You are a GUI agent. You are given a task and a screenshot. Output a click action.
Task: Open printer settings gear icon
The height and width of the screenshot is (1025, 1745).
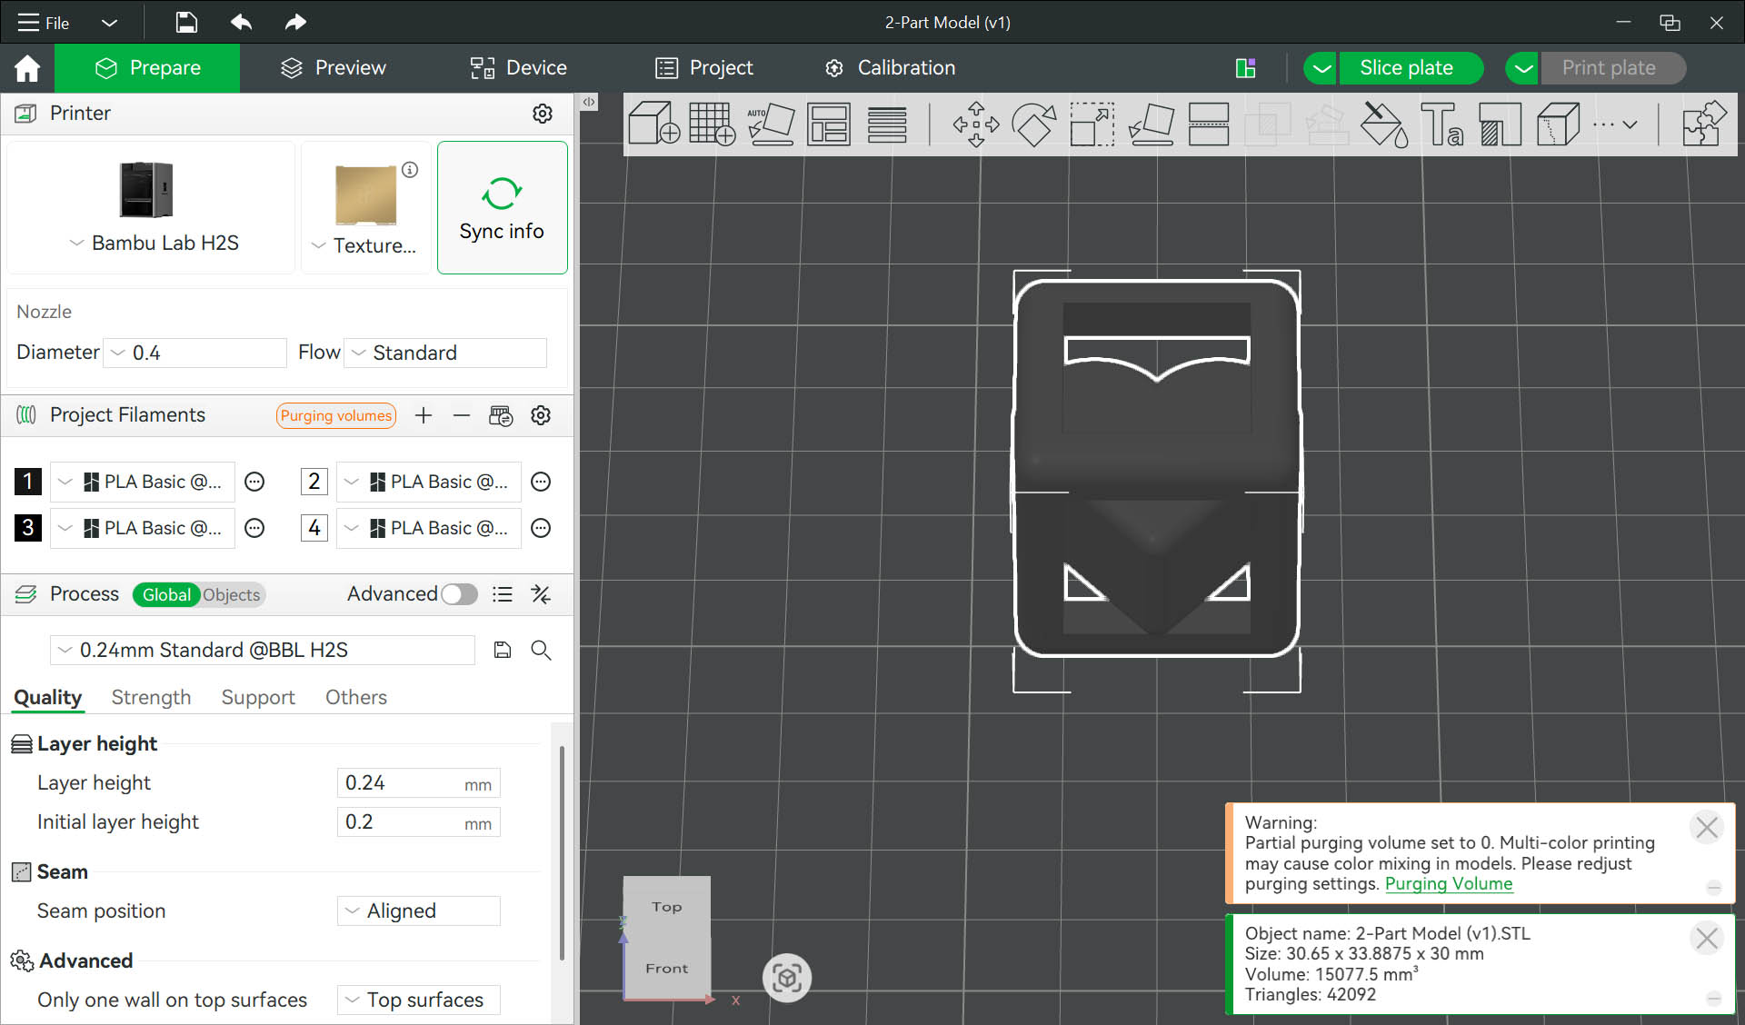(x=542, y=114)
